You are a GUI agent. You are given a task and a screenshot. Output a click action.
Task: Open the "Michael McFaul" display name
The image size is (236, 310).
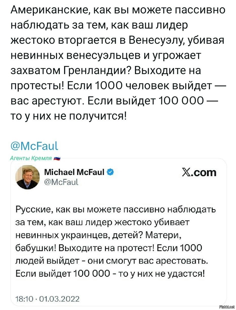pos(74,172)
